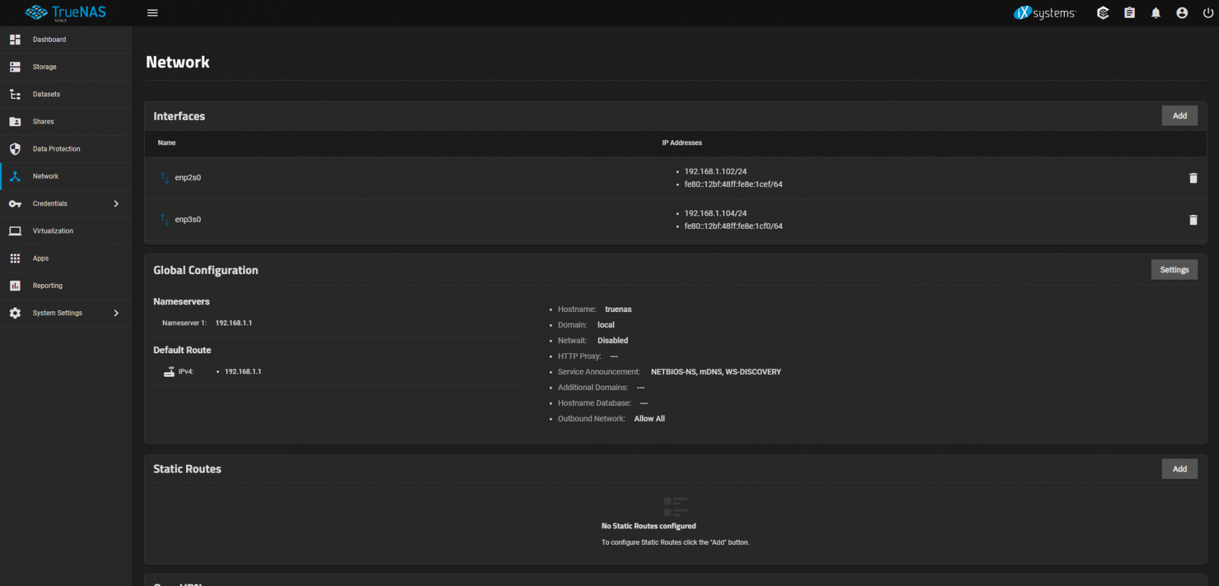Navigate to Datasets
Screen dimensions: 1219x586
[x=46, y=94]
